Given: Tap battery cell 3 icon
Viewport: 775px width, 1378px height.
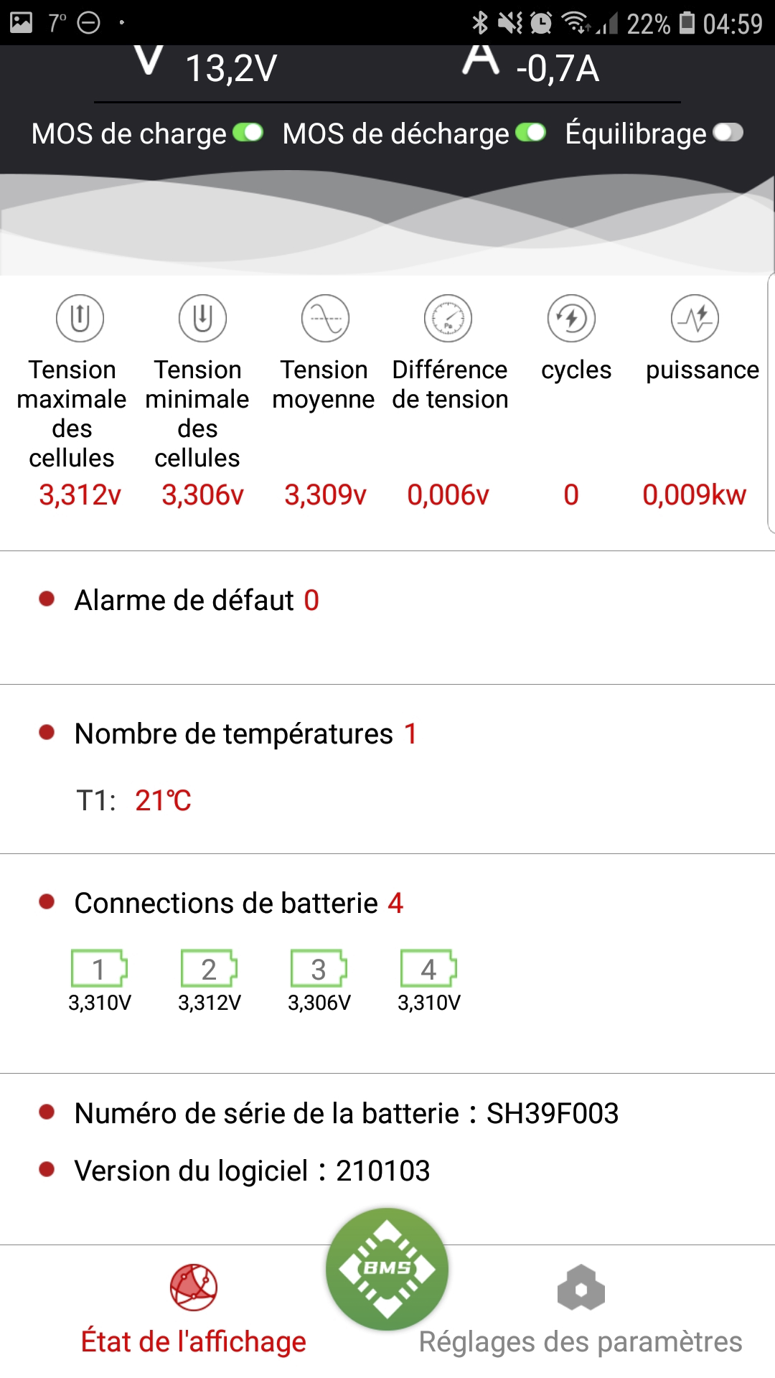Looking at the screenshot, I should tap(319, 969).
